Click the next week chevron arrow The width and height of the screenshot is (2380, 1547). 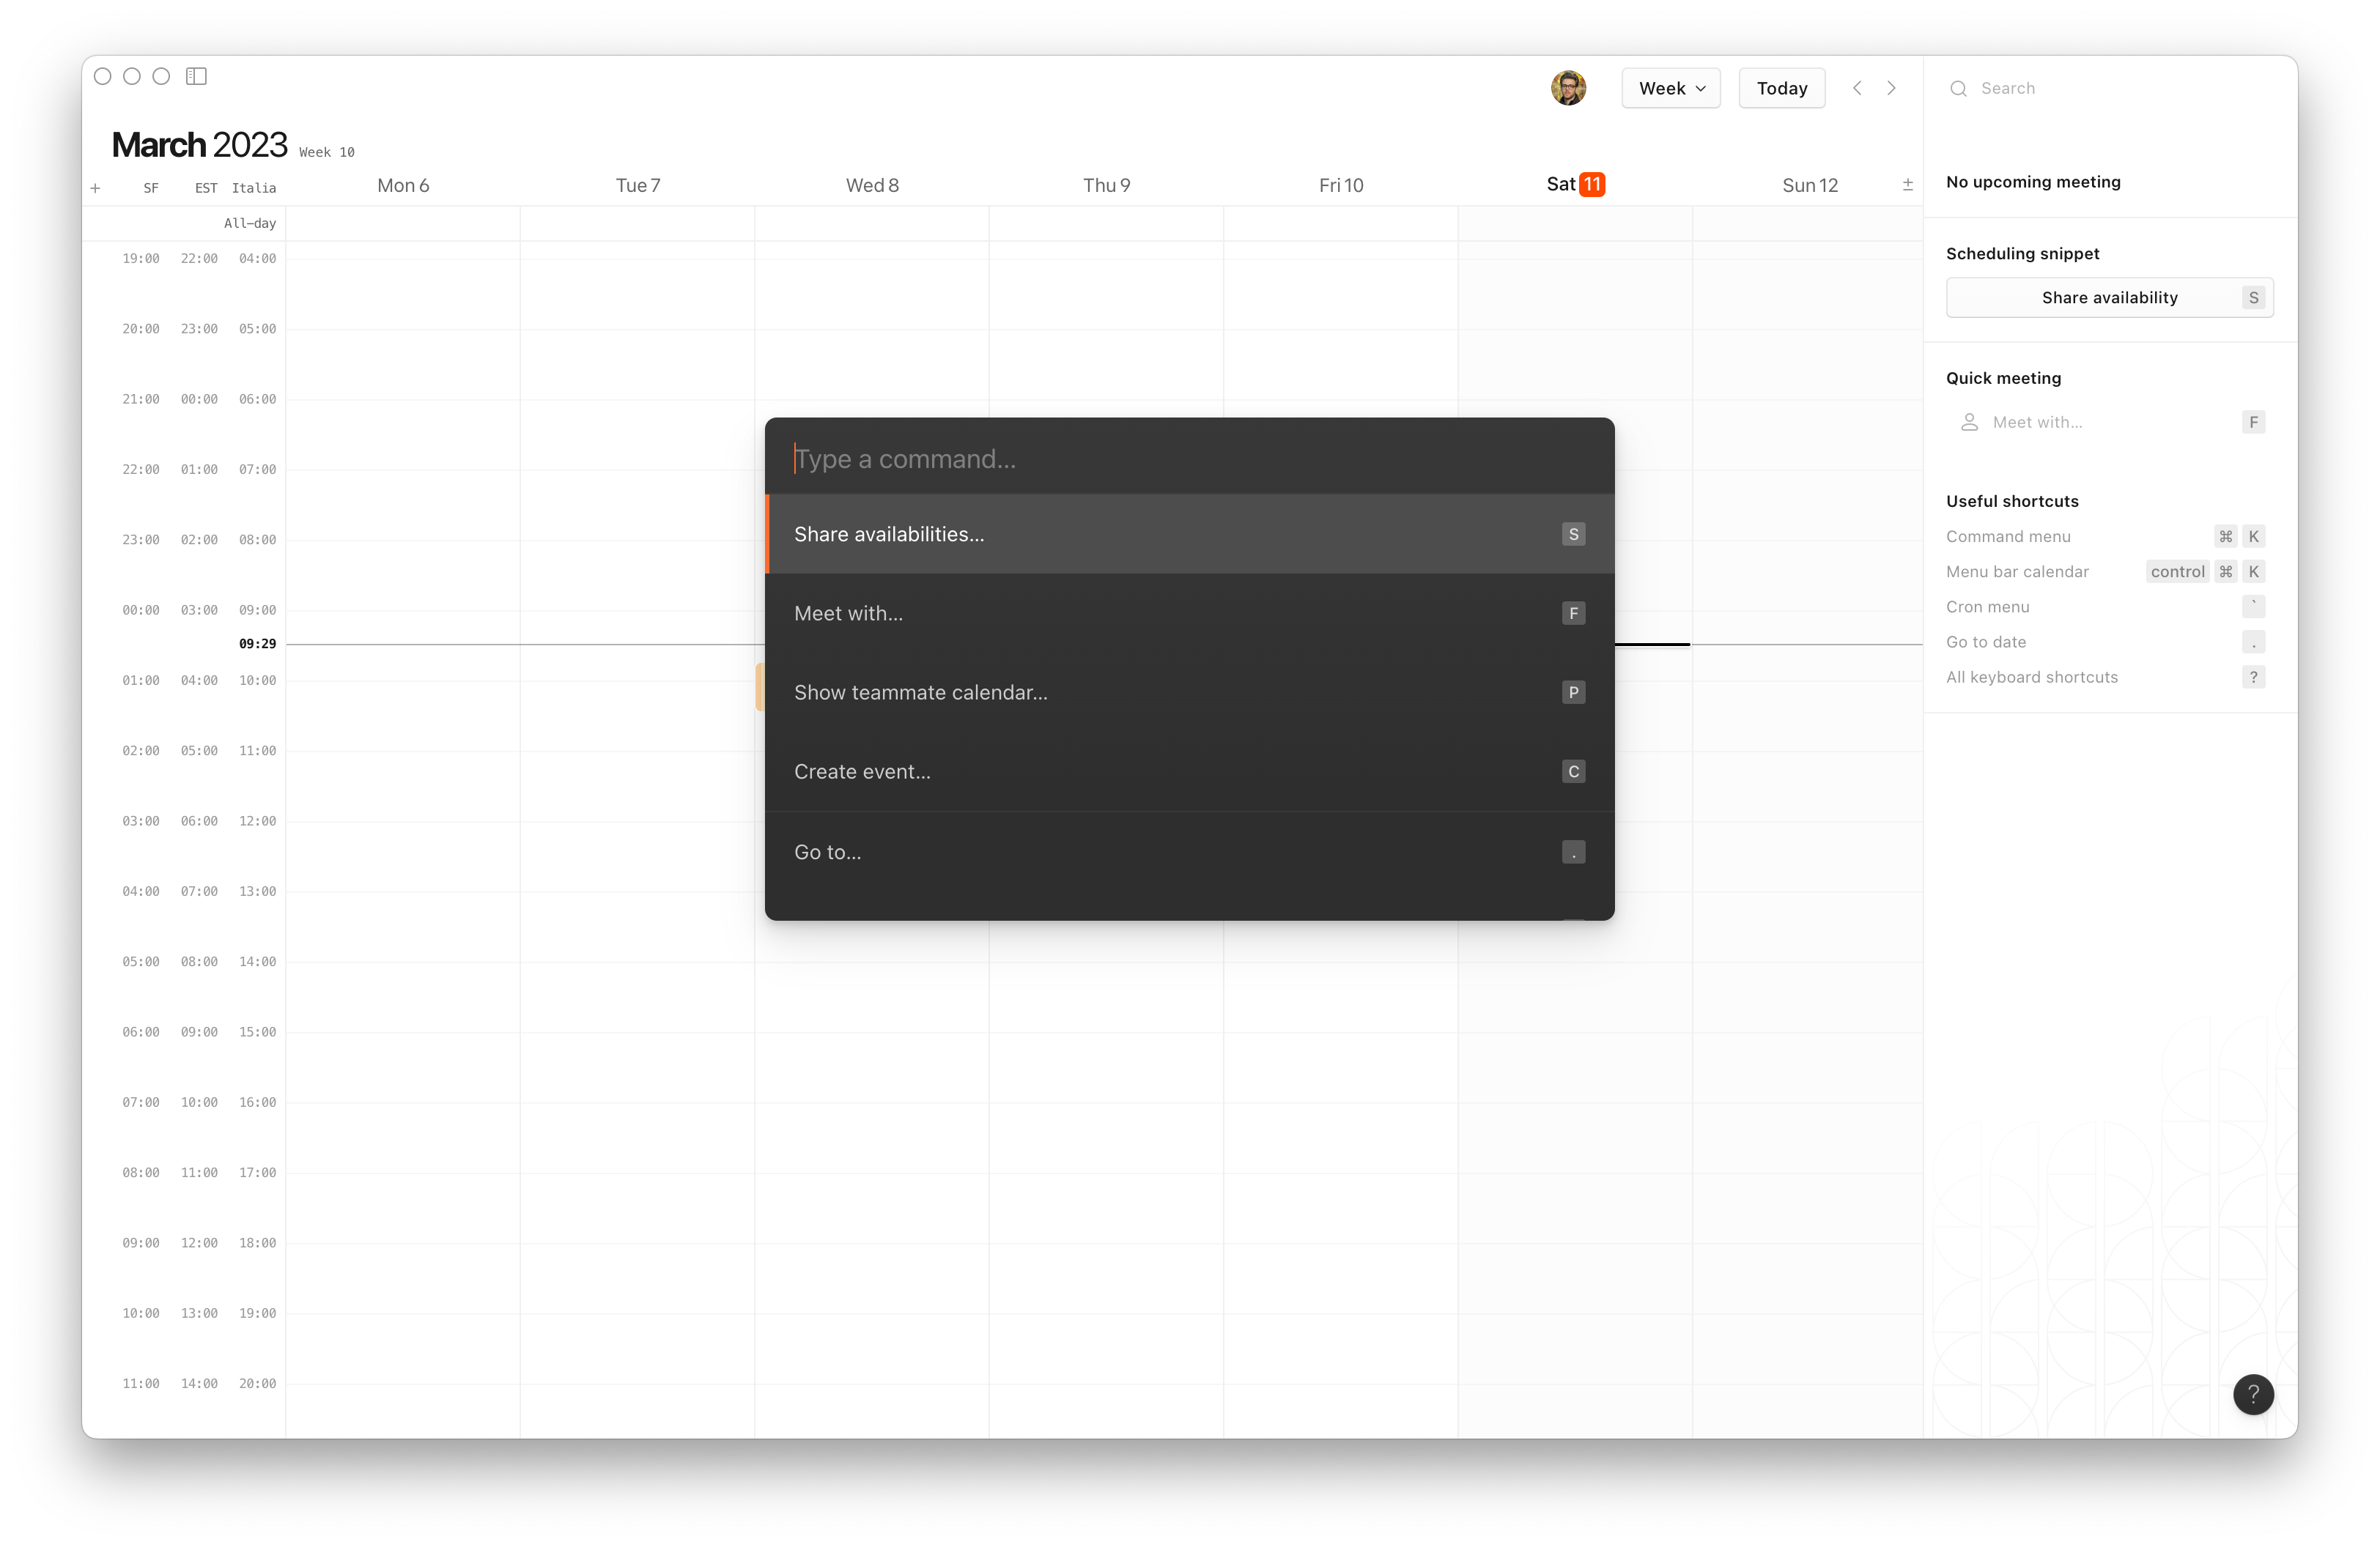(x=1893, y=88)
